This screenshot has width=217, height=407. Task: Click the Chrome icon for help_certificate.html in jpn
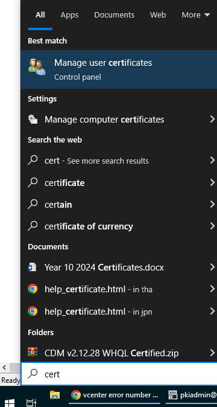[33, 311]
